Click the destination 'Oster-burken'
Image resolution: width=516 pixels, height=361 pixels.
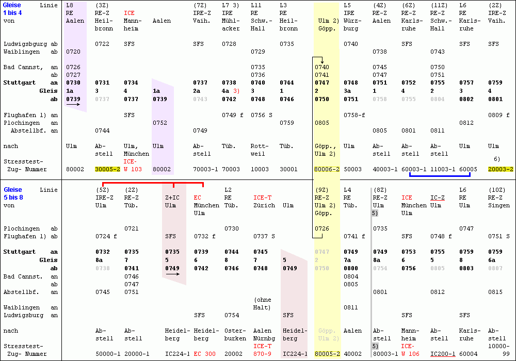[235, 335]
